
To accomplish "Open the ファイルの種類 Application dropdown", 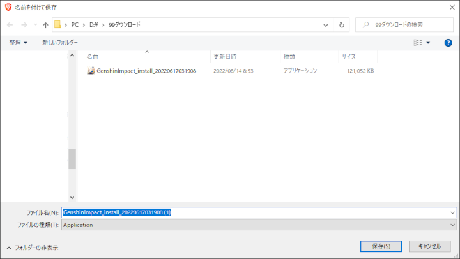I will click(x=259, y=225).
